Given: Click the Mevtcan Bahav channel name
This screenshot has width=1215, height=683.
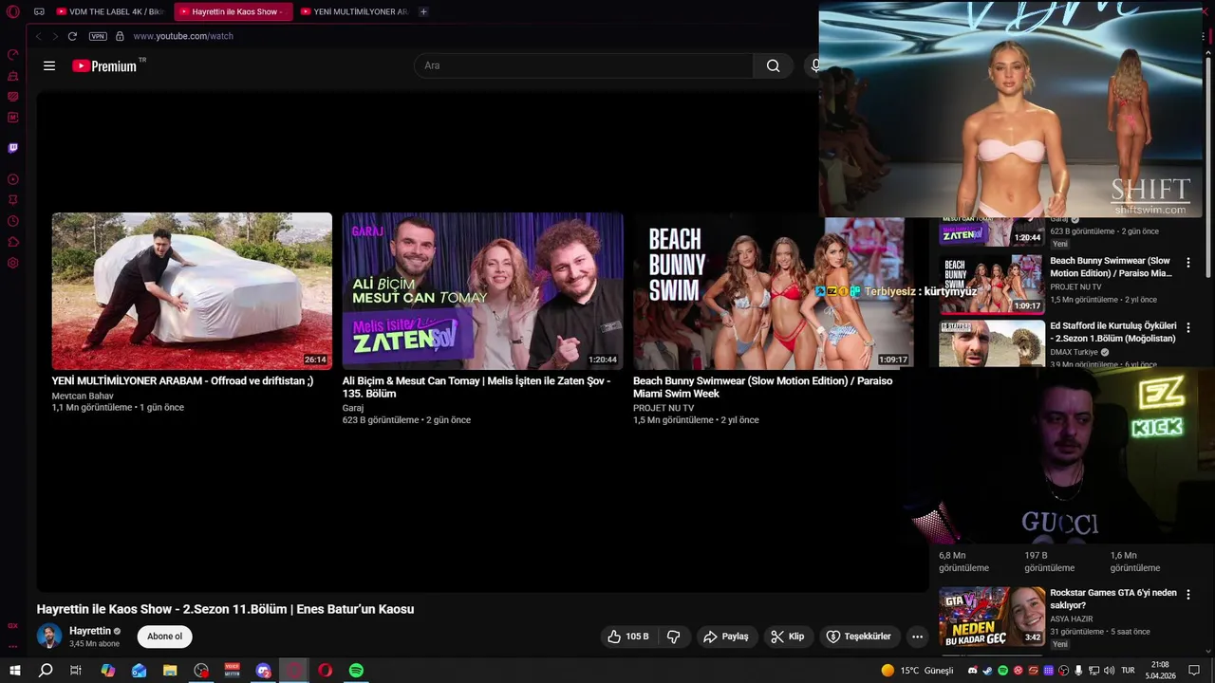Looking at the screenshot, I should pos(83,396).
